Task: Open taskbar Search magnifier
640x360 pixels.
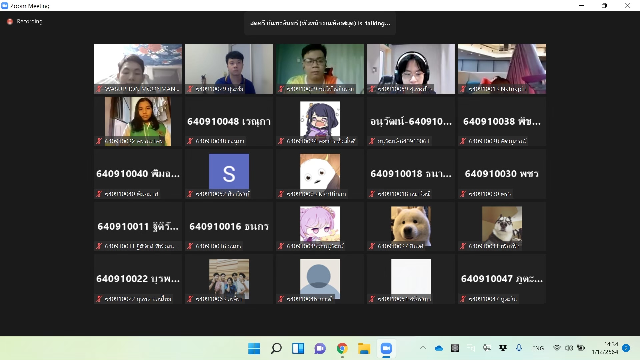Action: point(276,348)
